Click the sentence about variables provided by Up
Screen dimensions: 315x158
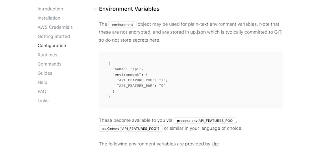pos(159,144)
